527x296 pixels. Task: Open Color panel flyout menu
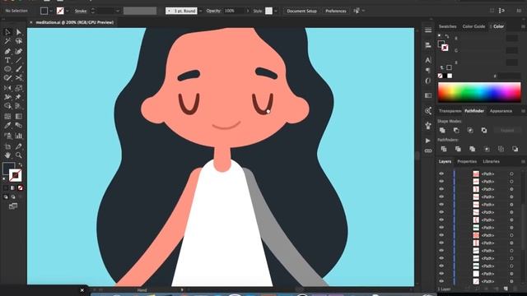(523, 26)
